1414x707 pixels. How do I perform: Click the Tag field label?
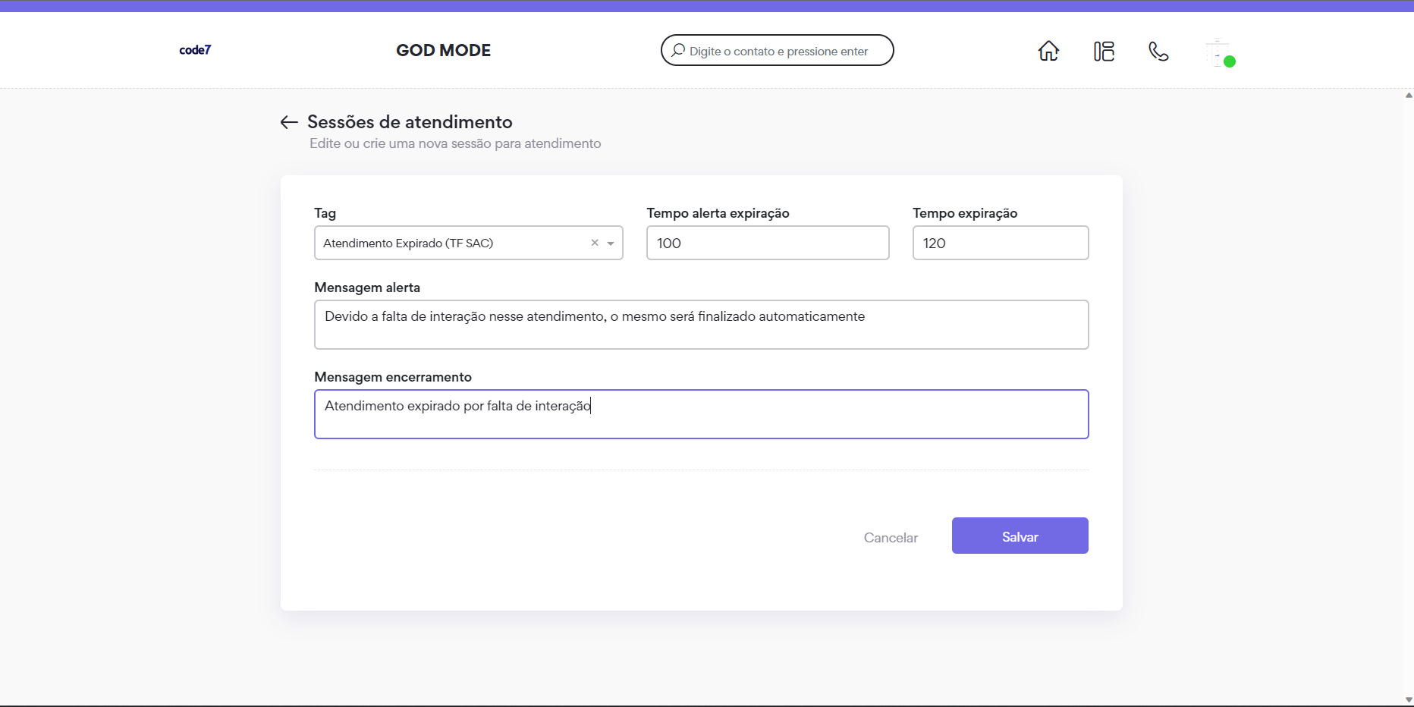pyautogui.click(x=325, y=213)
